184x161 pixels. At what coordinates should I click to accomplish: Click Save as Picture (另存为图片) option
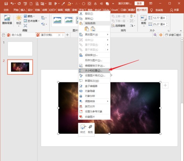94,60
